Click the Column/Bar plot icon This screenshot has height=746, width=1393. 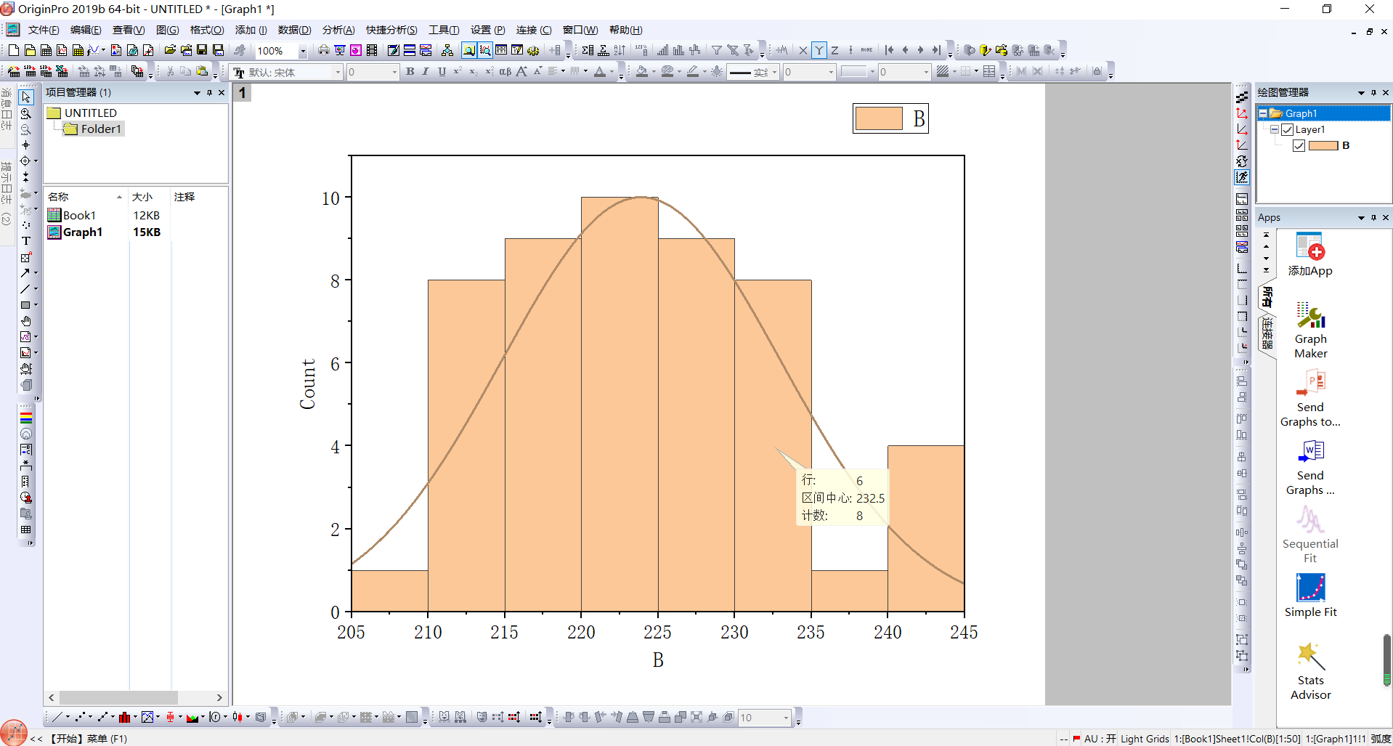[x=125, y=717]
